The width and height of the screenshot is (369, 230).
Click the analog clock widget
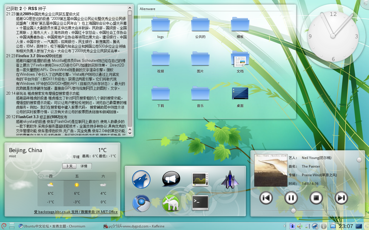[333, 36]
